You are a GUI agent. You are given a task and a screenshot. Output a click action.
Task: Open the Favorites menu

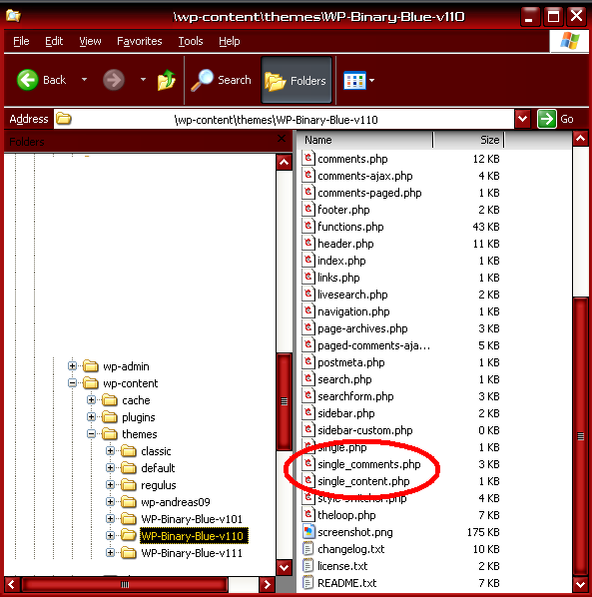pyautogui.click(x=140, y=41)
